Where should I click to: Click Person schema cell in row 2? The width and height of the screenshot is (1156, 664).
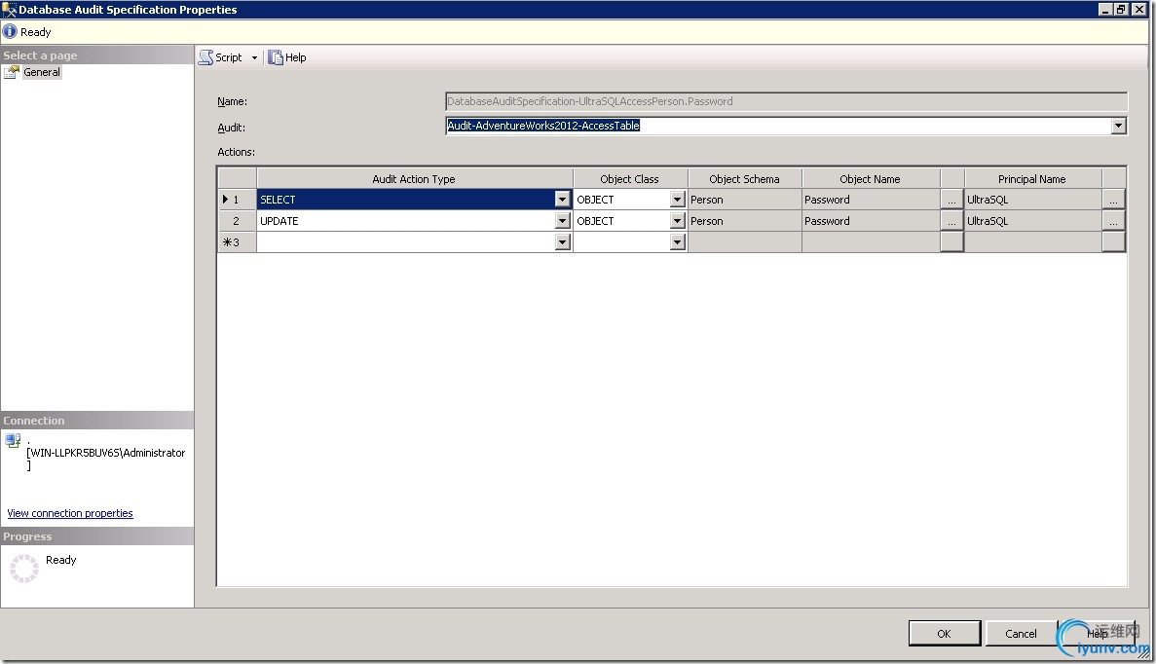pos(745,221)
